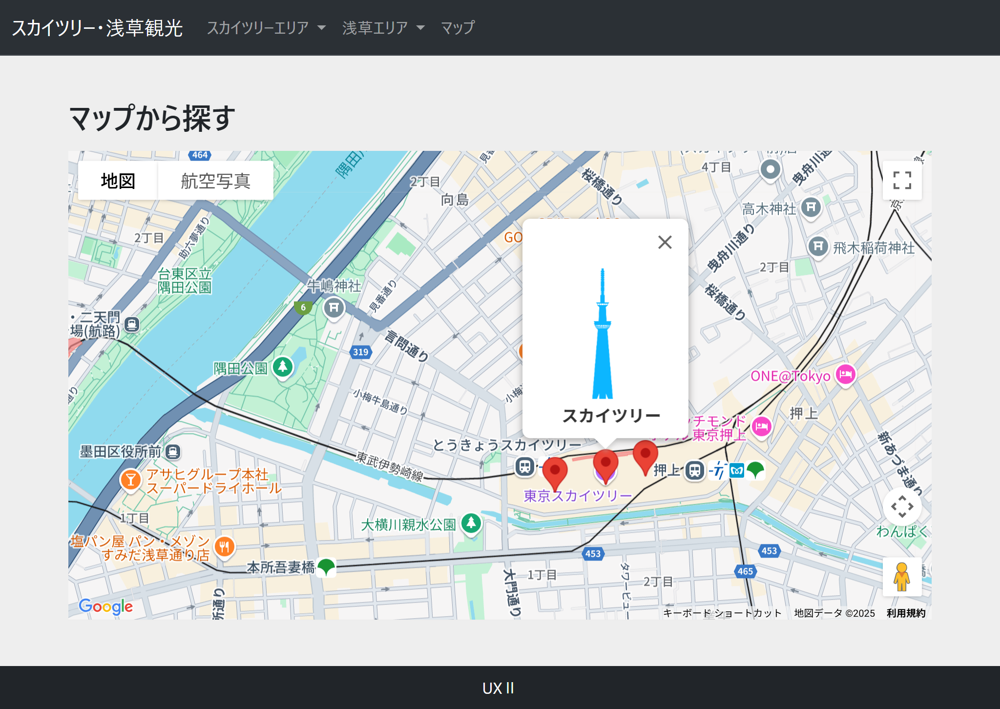Select アサヒグループ本社 bar icon

tap(130, 480)
